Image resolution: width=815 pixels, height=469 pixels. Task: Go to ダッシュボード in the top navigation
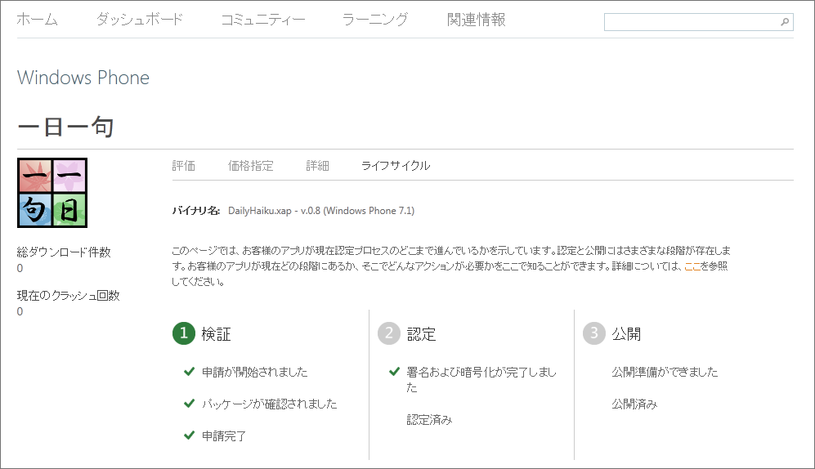pyautogui.click(x=140, y=20)
